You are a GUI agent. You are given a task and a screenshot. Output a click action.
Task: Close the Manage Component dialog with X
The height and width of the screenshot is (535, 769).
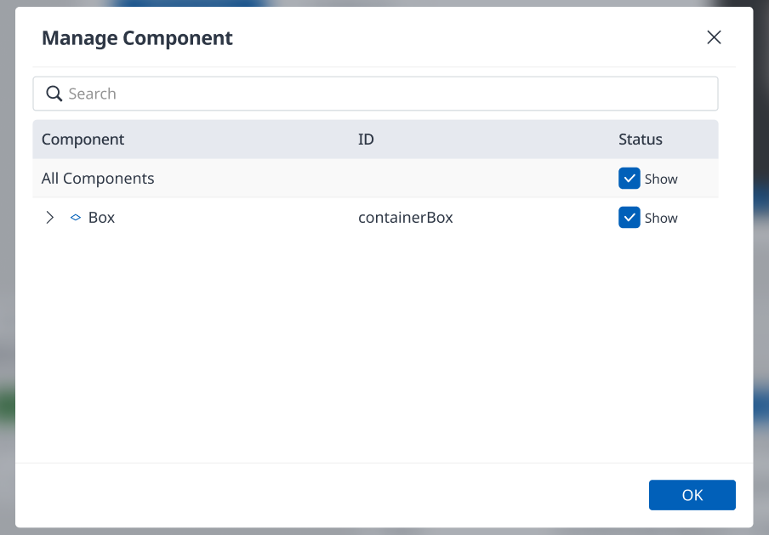pyautogui.click(x=714, y=37)
